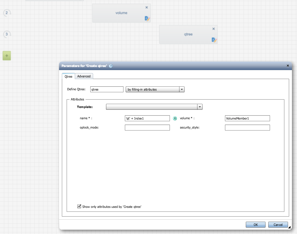Close the 'Create qtree' parameters dialog
Image resolution: width=297 pixels, height=234 pixels.
pyautogui.click(x=288, y=66)
